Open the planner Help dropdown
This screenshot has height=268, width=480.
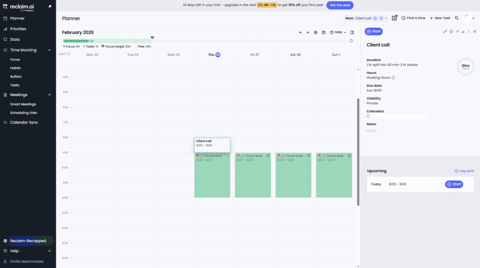338,32
